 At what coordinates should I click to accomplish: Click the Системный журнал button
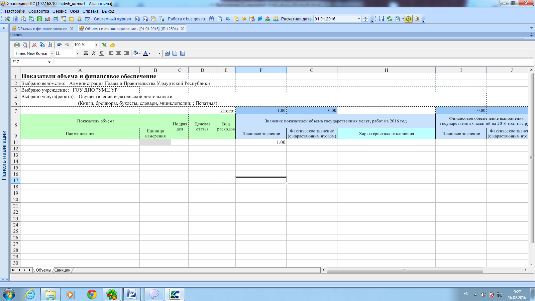[x=112, y=19]
